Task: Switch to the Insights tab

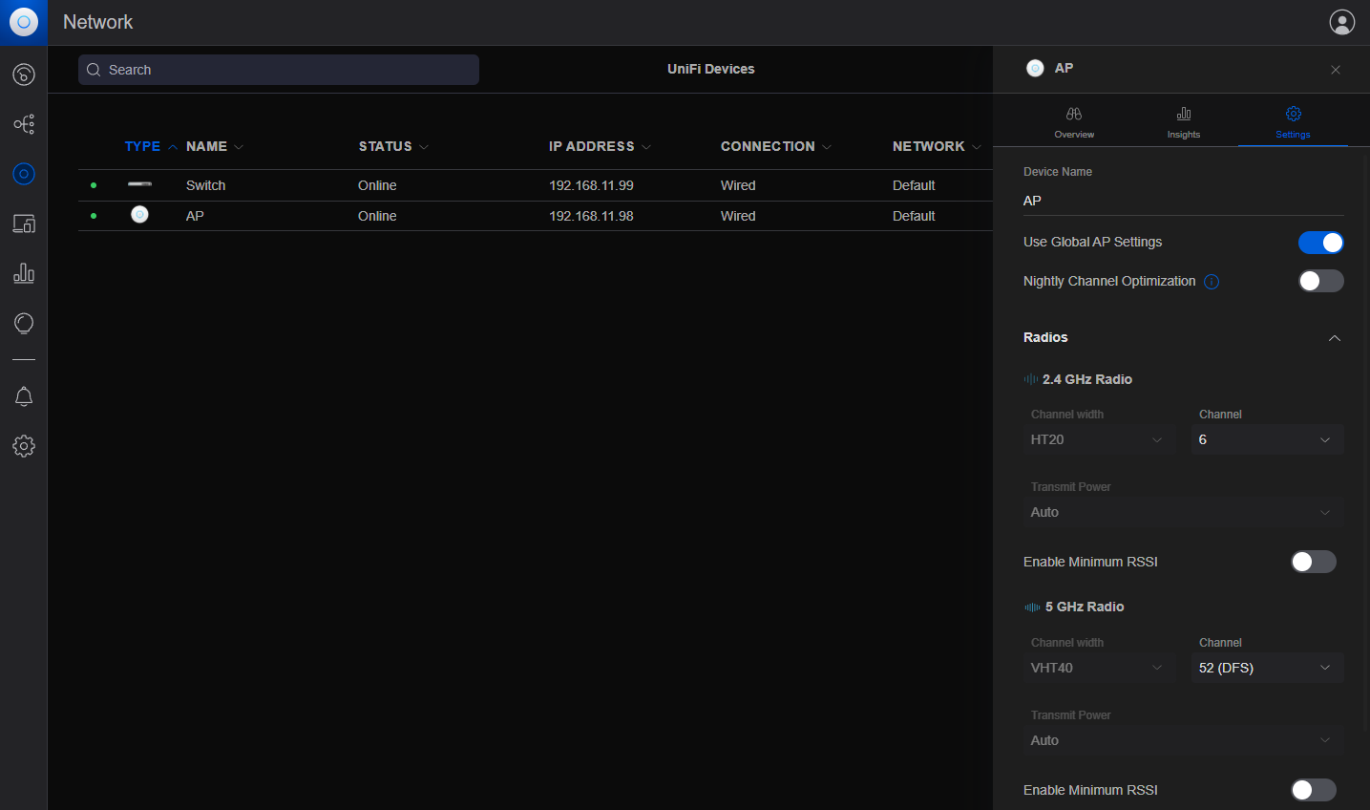Action: coord(1183,121)
